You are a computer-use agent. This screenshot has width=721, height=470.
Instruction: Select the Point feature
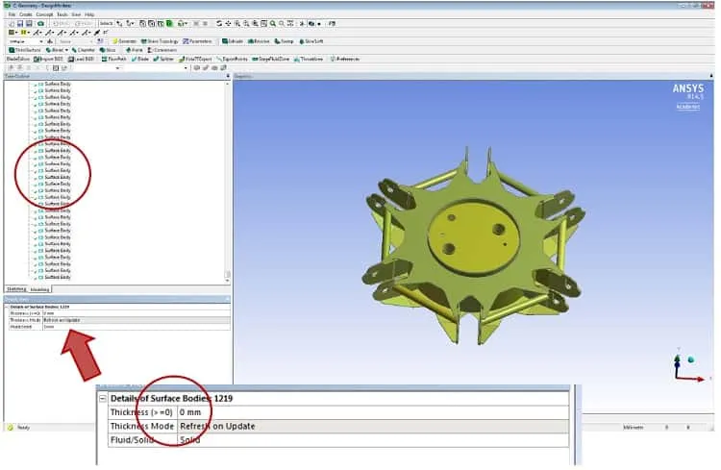pos(135,50)
